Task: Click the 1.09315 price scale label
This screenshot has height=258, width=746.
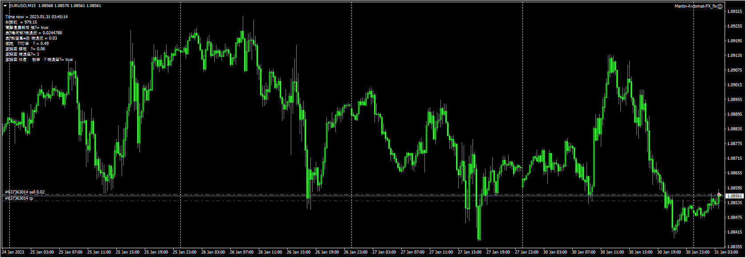Action: pyautogui.click(x=735, y=12)
